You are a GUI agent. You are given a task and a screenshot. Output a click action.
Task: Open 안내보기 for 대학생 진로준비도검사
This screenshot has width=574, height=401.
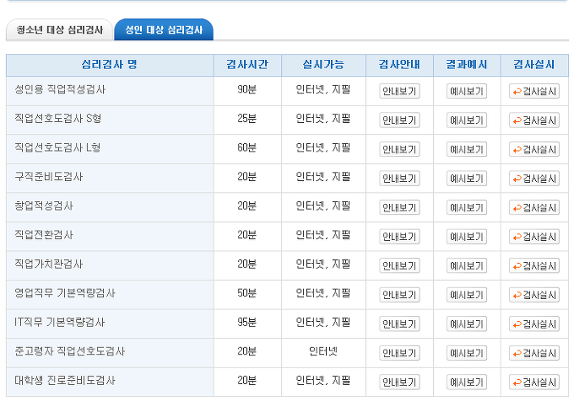click(399, 382)
